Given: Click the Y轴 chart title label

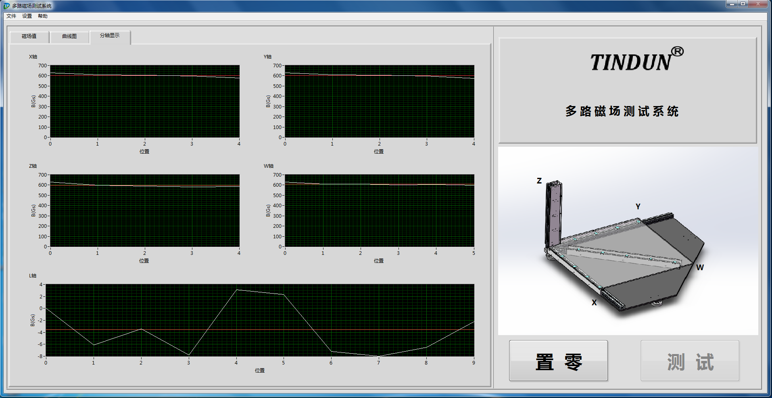Looking at the screenshot, I should (x=268, y=57).
